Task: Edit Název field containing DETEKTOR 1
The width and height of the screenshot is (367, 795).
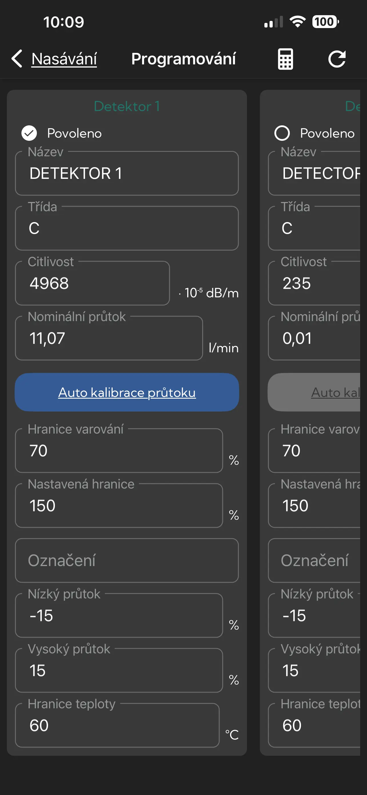Action: click(127, 173)
